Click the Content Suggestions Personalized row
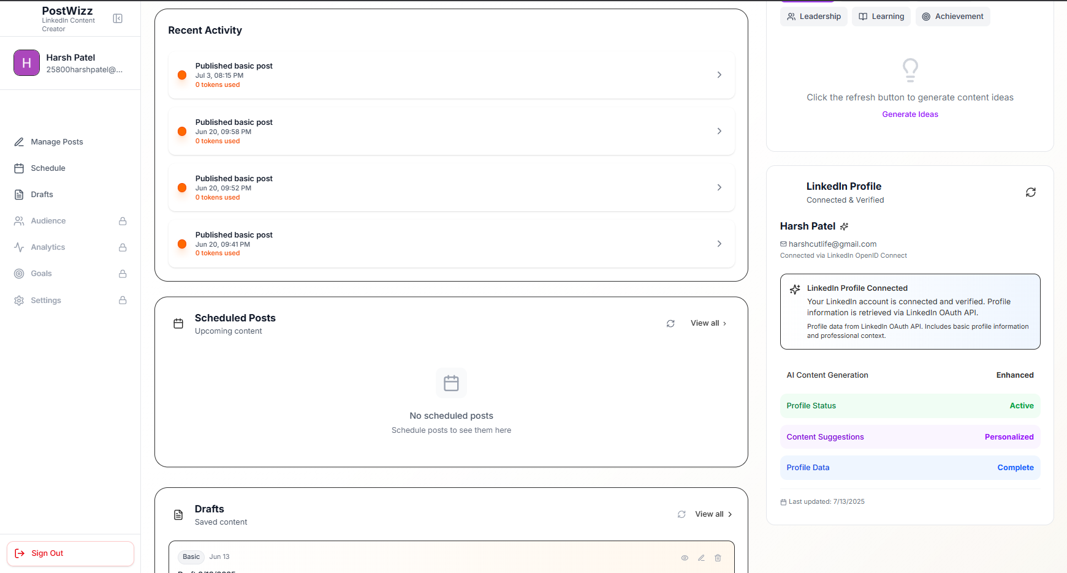 pos(910,437)
